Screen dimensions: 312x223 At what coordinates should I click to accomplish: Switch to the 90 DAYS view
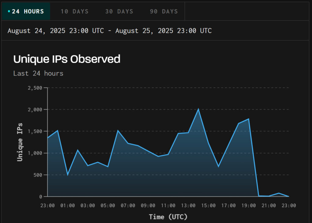[x=164, y=12]
